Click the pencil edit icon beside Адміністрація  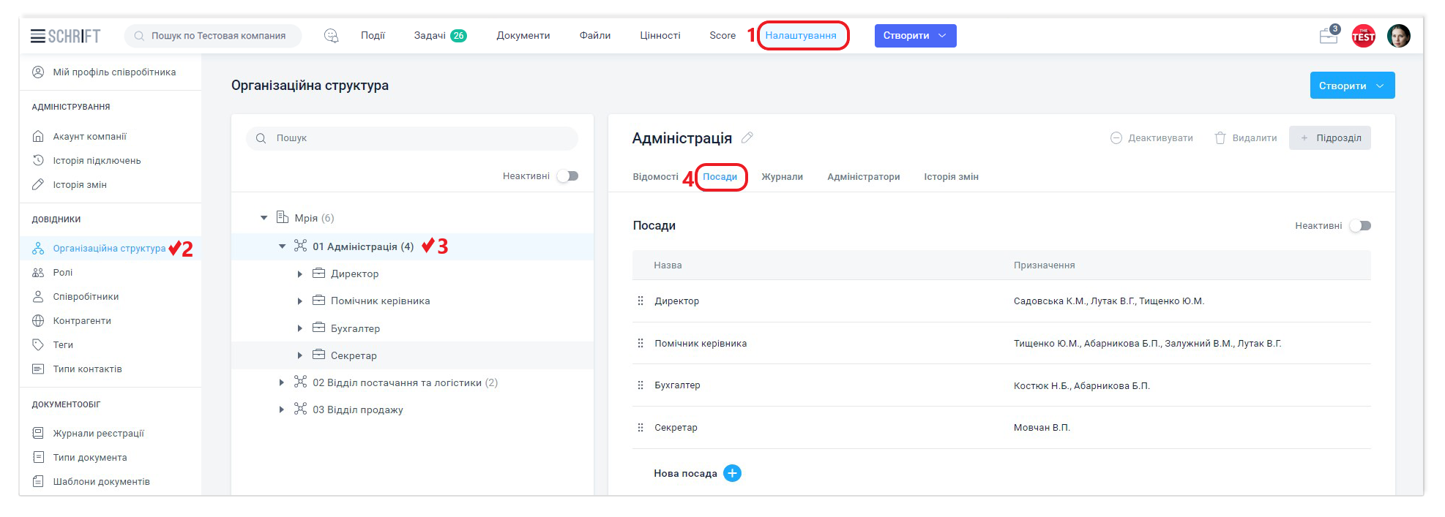(747, 137)
